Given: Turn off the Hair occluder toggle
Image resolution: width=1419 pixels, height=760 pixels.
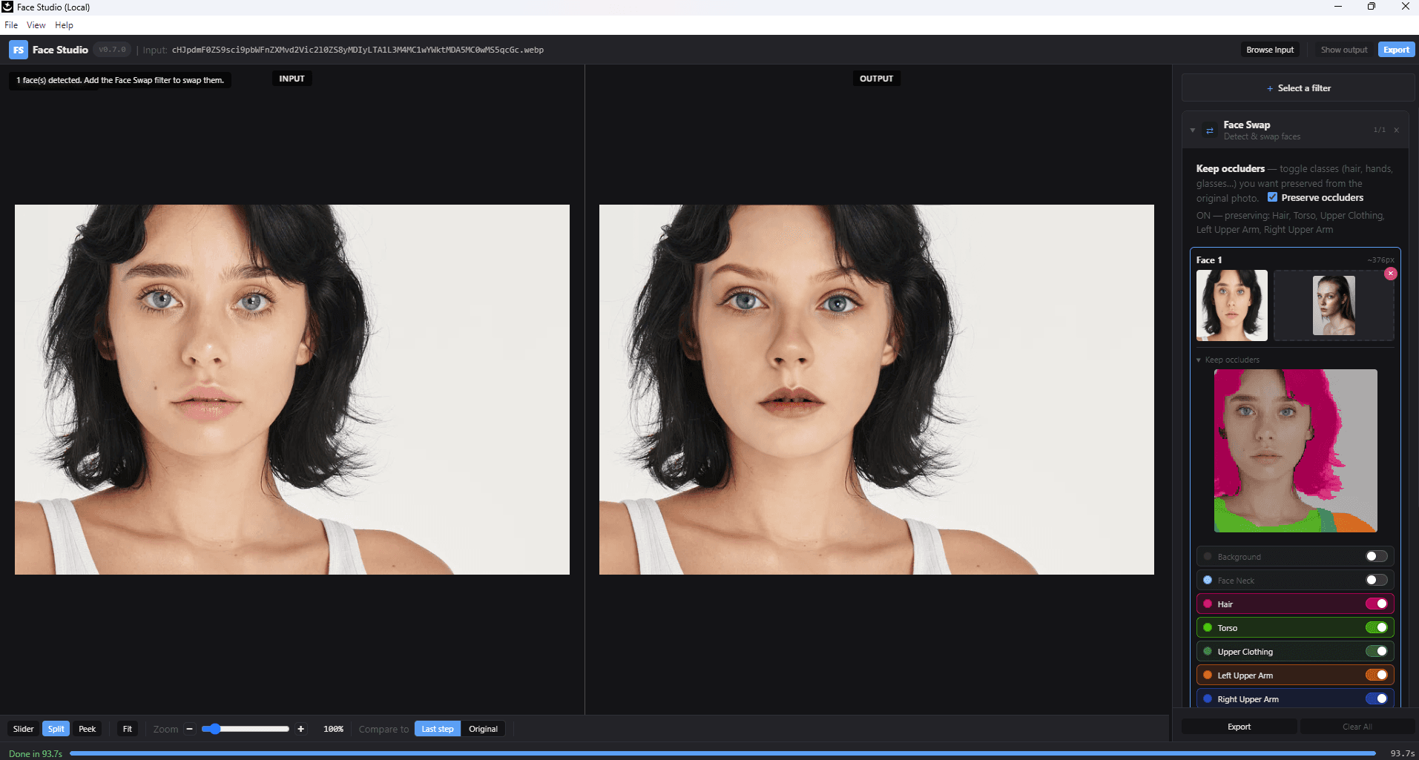Looking at the screenshot, I should coord(1377,604).
